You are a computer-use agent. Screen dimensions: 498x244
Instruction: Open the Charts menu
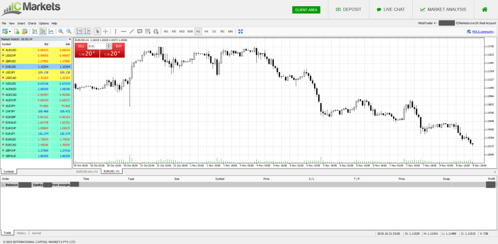[x=32, y=23]
